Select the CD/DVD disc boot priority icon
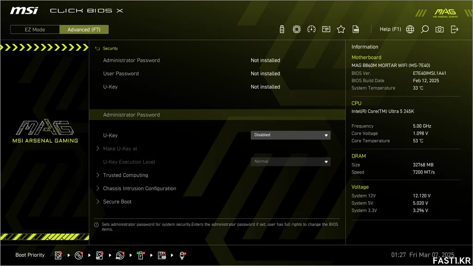 79,255
